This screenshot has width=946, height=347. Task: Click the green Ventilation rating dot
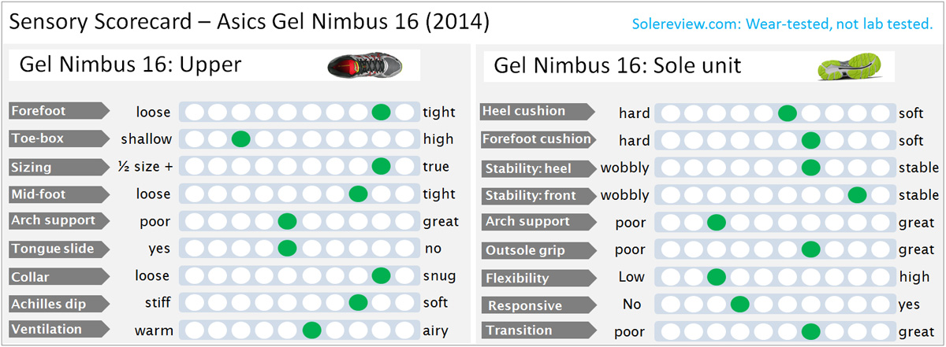(x=311, y=330)
